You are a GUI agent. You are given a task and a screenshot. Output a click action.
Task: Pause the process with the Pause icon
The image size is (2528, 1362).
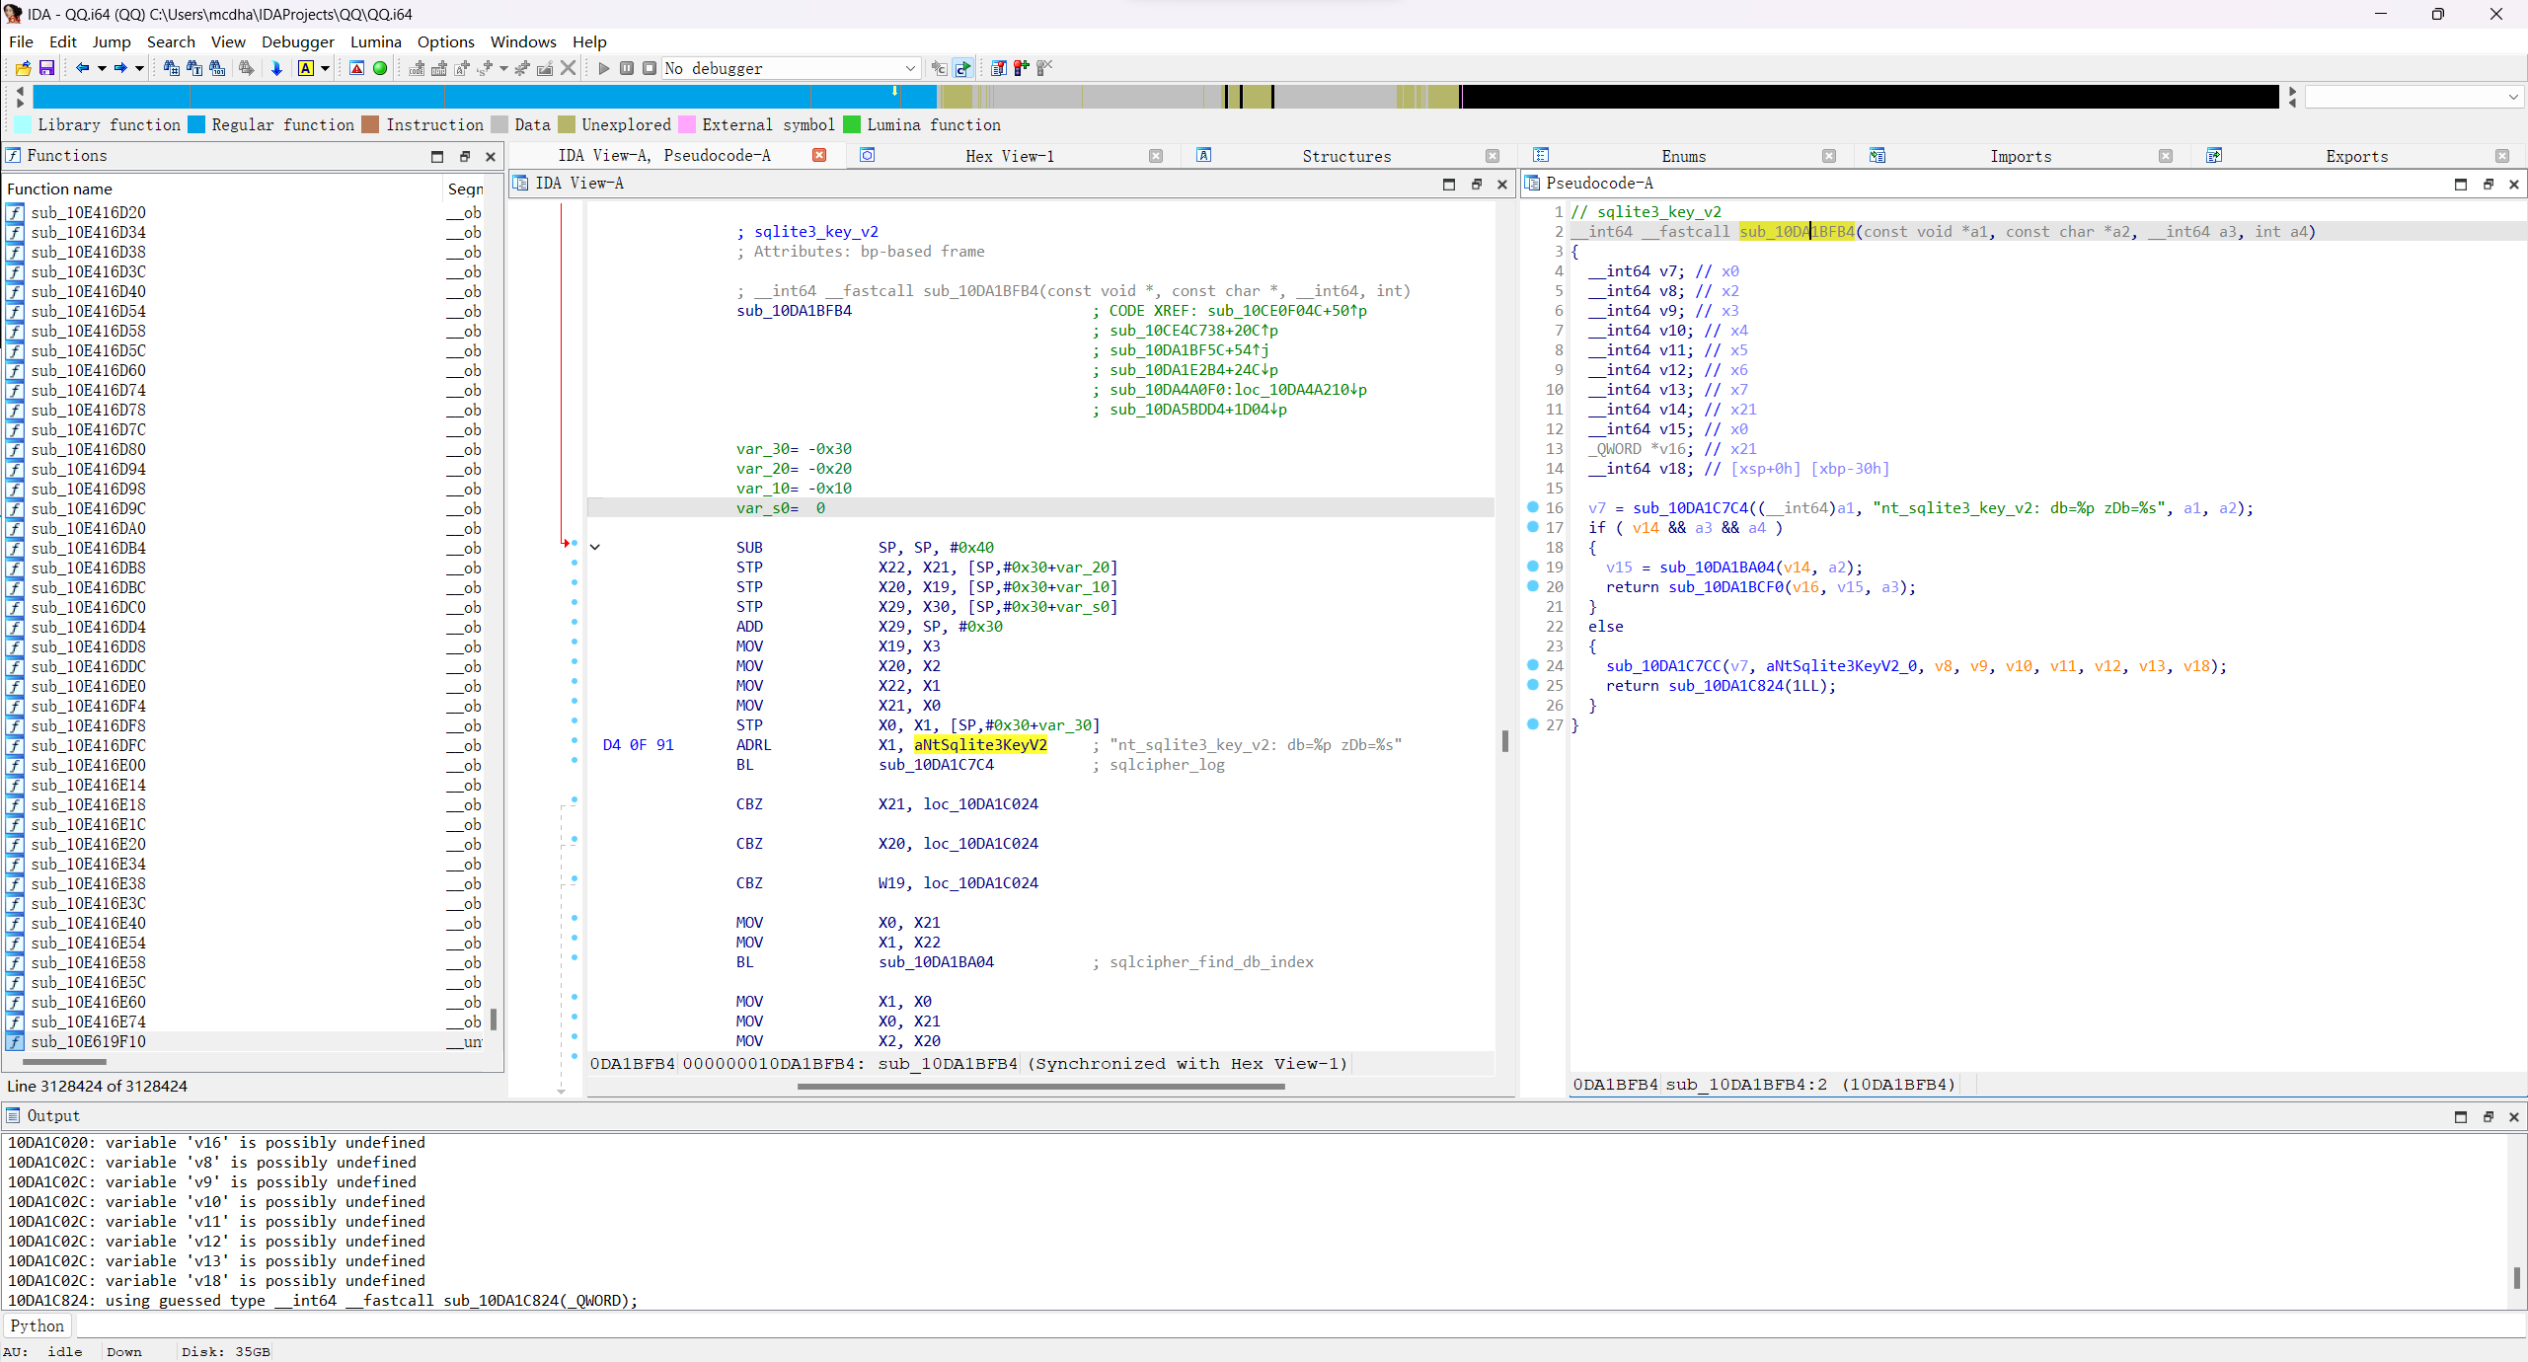tap(626, 68)
